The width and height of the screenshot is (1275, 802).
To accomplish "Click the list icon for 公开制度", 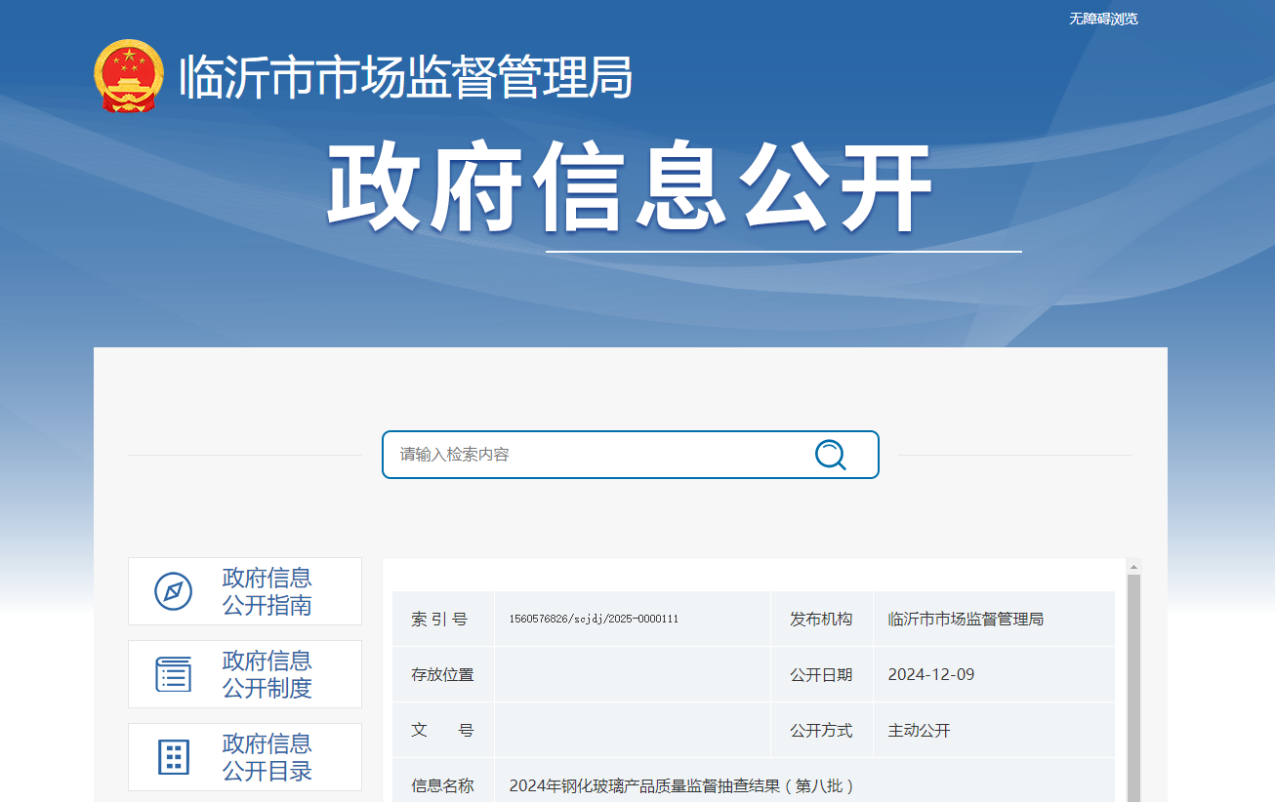I will [173, 674].
